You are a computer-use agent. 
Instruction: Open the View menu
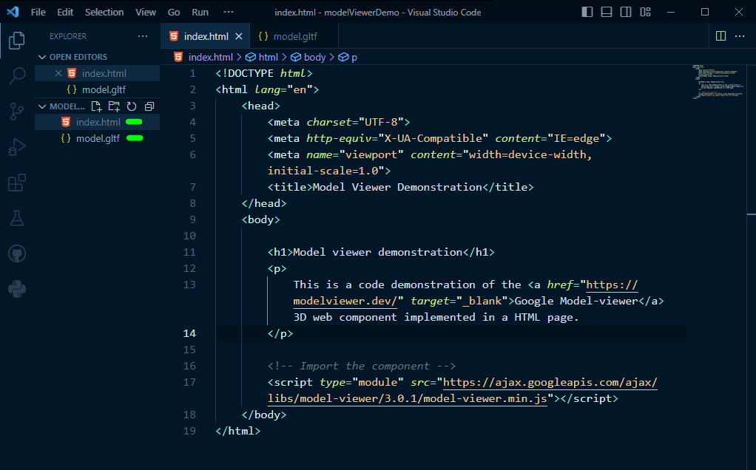click(146, 12)
